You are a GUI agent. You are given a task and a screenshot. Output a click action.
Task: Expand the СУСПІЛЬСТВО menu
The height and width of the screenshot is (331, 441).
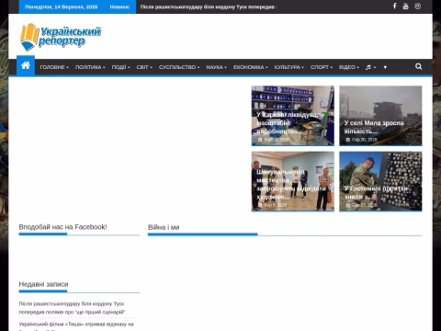coord(179,67)
